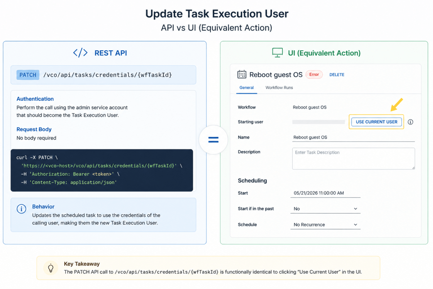The width and height of the screenshot is (433, 289).
Task: Switch to the Workflow Runs tab
Action: [279, 87]
